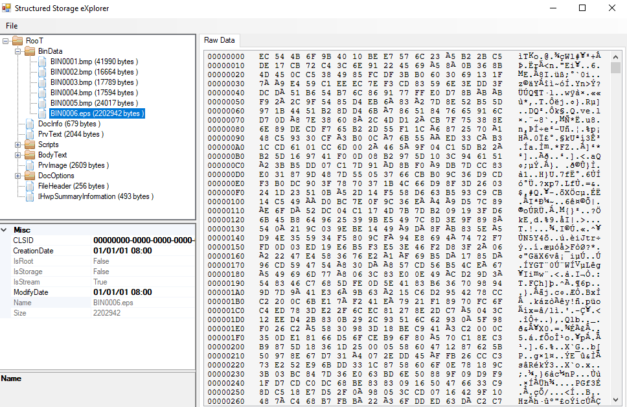This screenshot has height=407, width=627.
Task: Select the RooT label in tree
Action: 34,41
